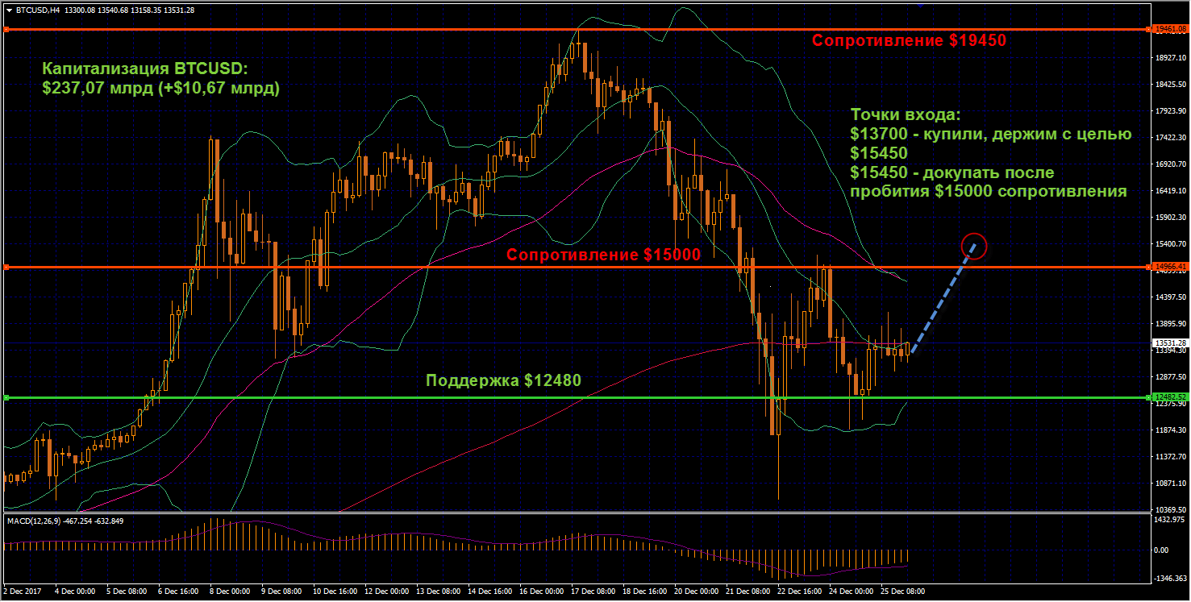1191x602 pixels.
Task: Open the BTCUSD,H4 chart dropdown triangle
Action: coord(9,10)
